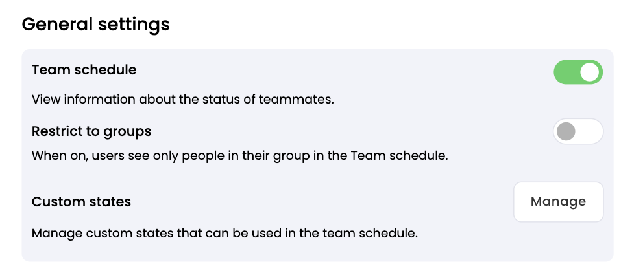Click the word "Manage" inside the button
The image size is (632, 273).
pyautogui.click(x=558, y=202)
